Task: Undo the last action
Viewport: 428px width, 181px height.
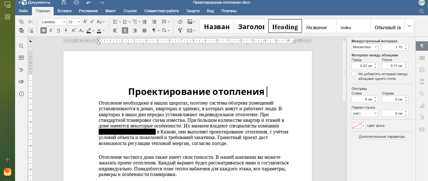Action: coord(89,3)
